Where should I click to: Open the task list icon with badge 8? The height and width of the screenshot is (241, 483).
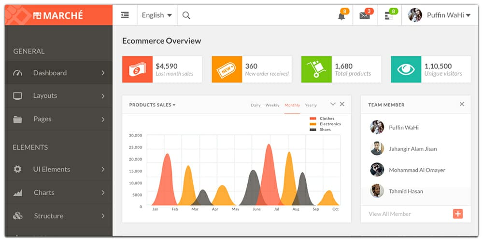(x=389, y=16)
